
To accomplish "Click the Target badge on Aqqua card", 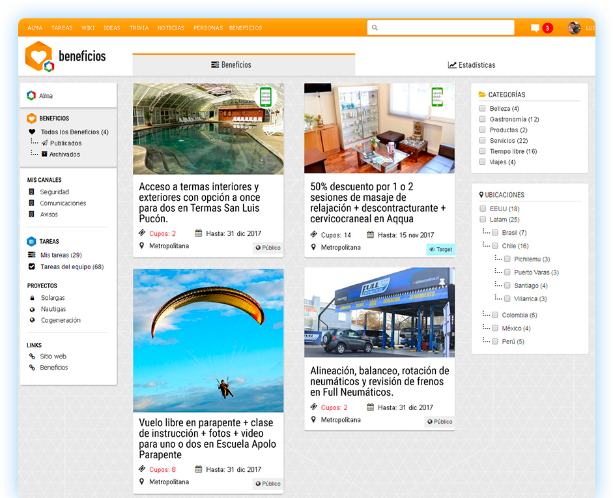I will click(x=440, y=249).
